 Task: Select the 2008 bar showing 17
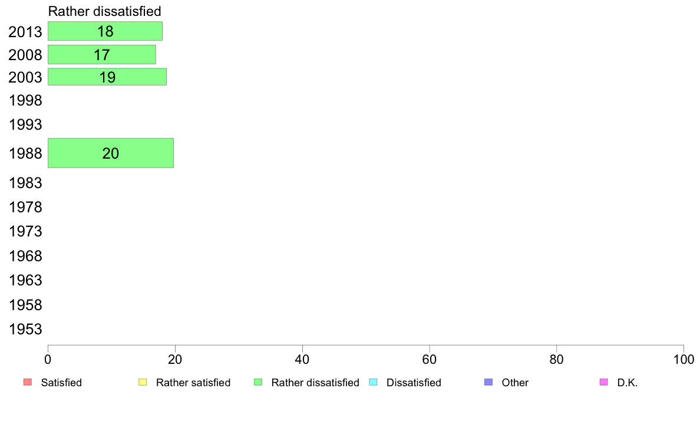102,54
